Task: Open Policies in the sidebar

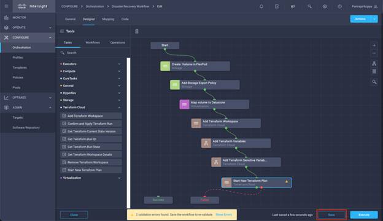Action: point(18,78)
